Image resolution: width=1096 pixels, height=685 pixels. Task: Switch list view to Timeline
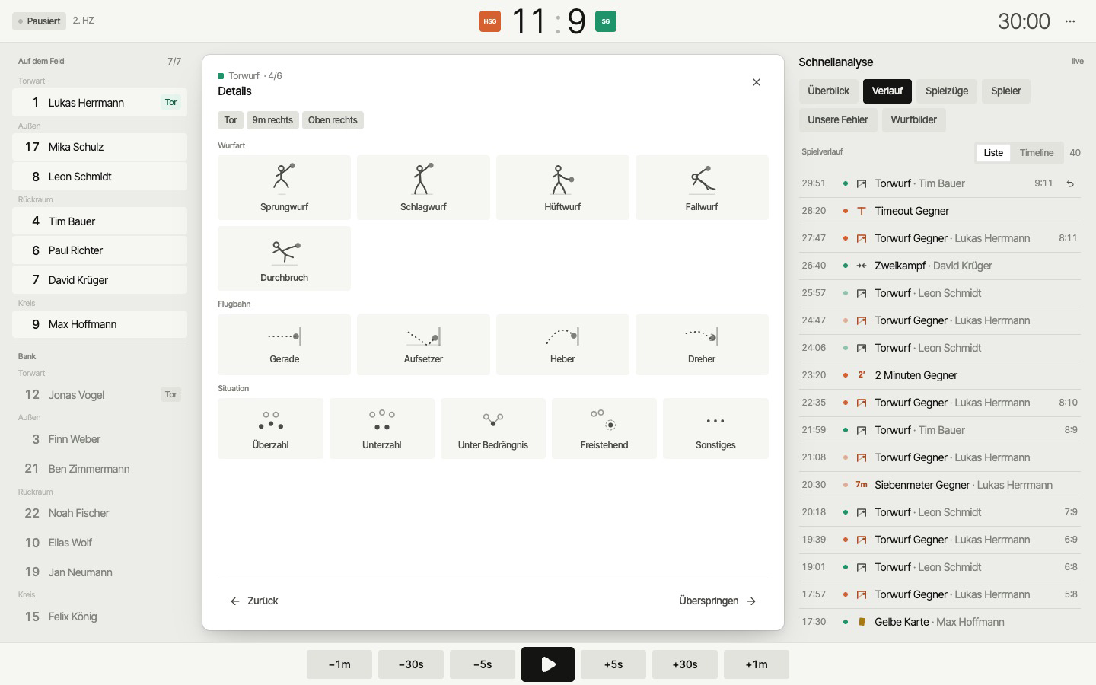coord(1037,153)
